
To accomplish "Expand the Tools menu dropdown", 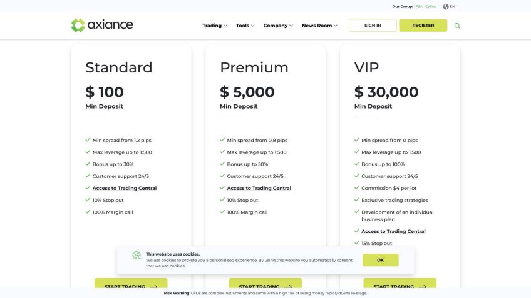I will point(245,26).
